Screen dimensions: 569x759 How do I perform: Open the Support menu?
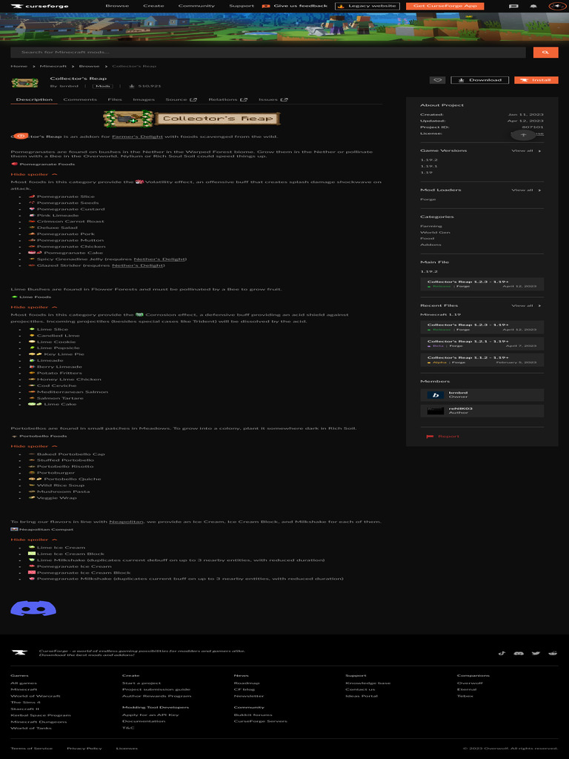click(x=242, y=6)
